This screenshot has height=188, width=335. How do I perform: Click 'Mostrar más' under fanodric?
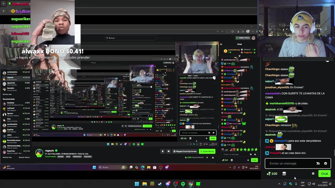coord(7,94)
